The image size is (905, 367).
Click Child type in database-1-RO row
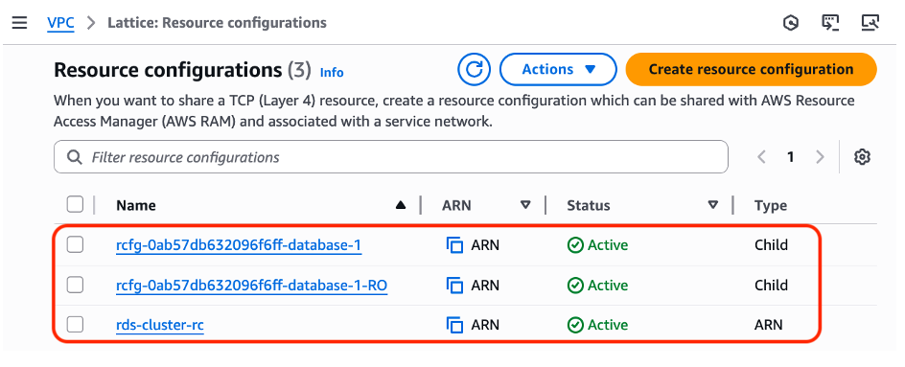(x=771, y=285)
